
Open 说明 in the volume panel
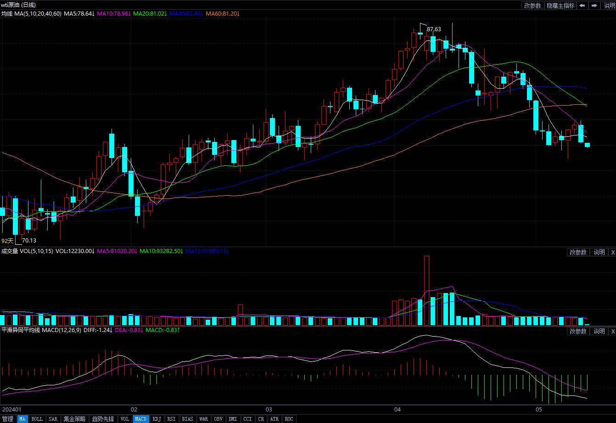pyautogui.click(x=599, y=252)
